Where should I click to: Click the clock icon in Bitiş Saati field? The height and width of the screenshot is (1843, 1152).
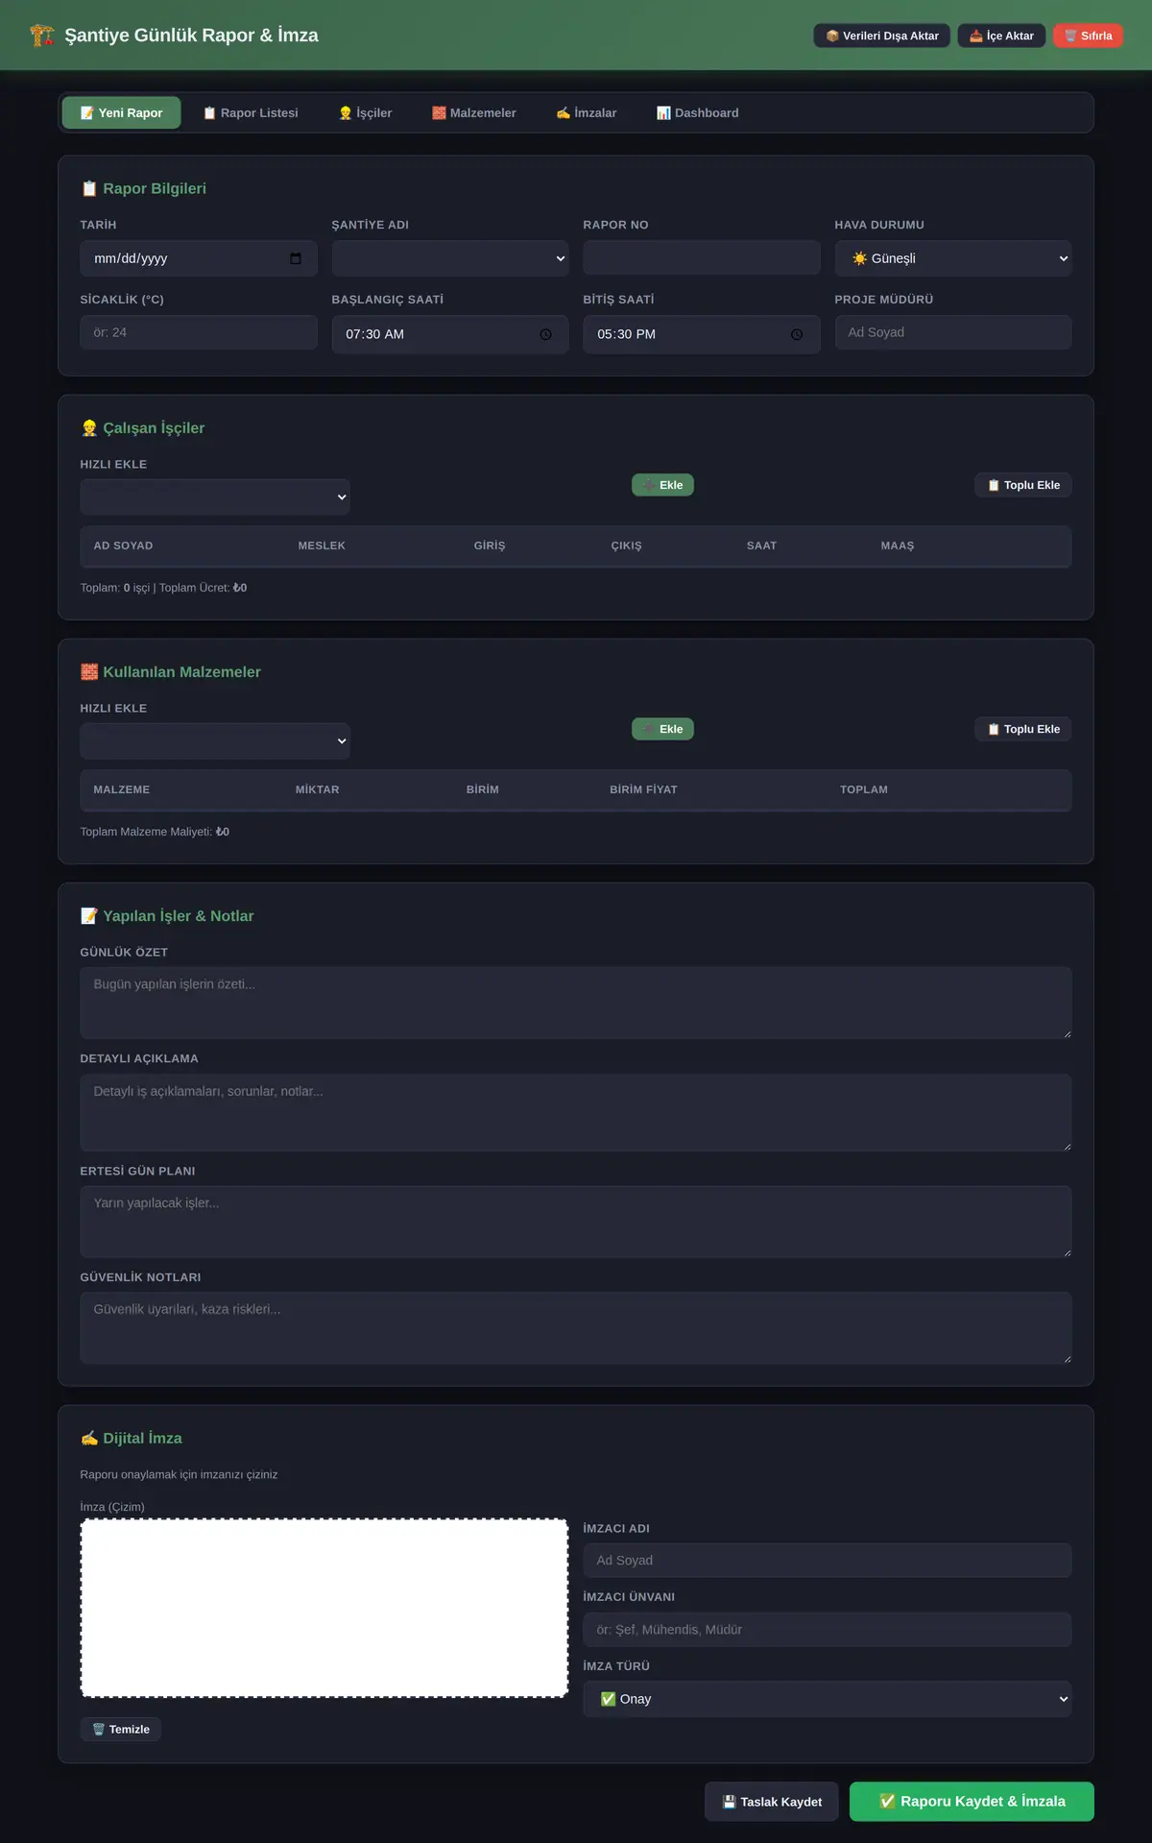point(797,334)
